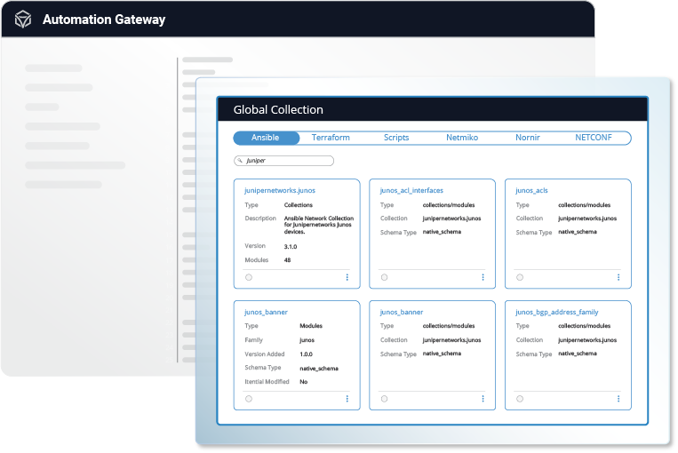Select the junos_acl_interfaces card radio button
This screenshot has height=453, width=678.
384,277
